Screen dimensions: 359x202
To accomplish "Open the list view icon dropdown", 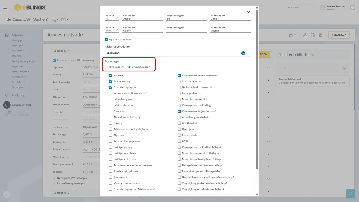I will tap(292, 35).
